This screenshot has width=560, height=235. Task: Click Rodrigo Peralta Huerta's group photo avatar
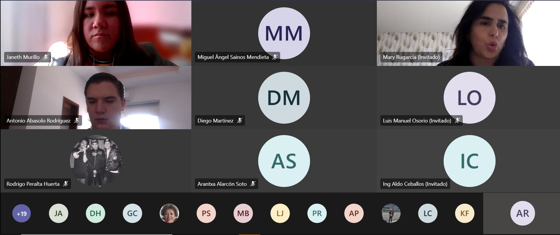click(96, 161)
